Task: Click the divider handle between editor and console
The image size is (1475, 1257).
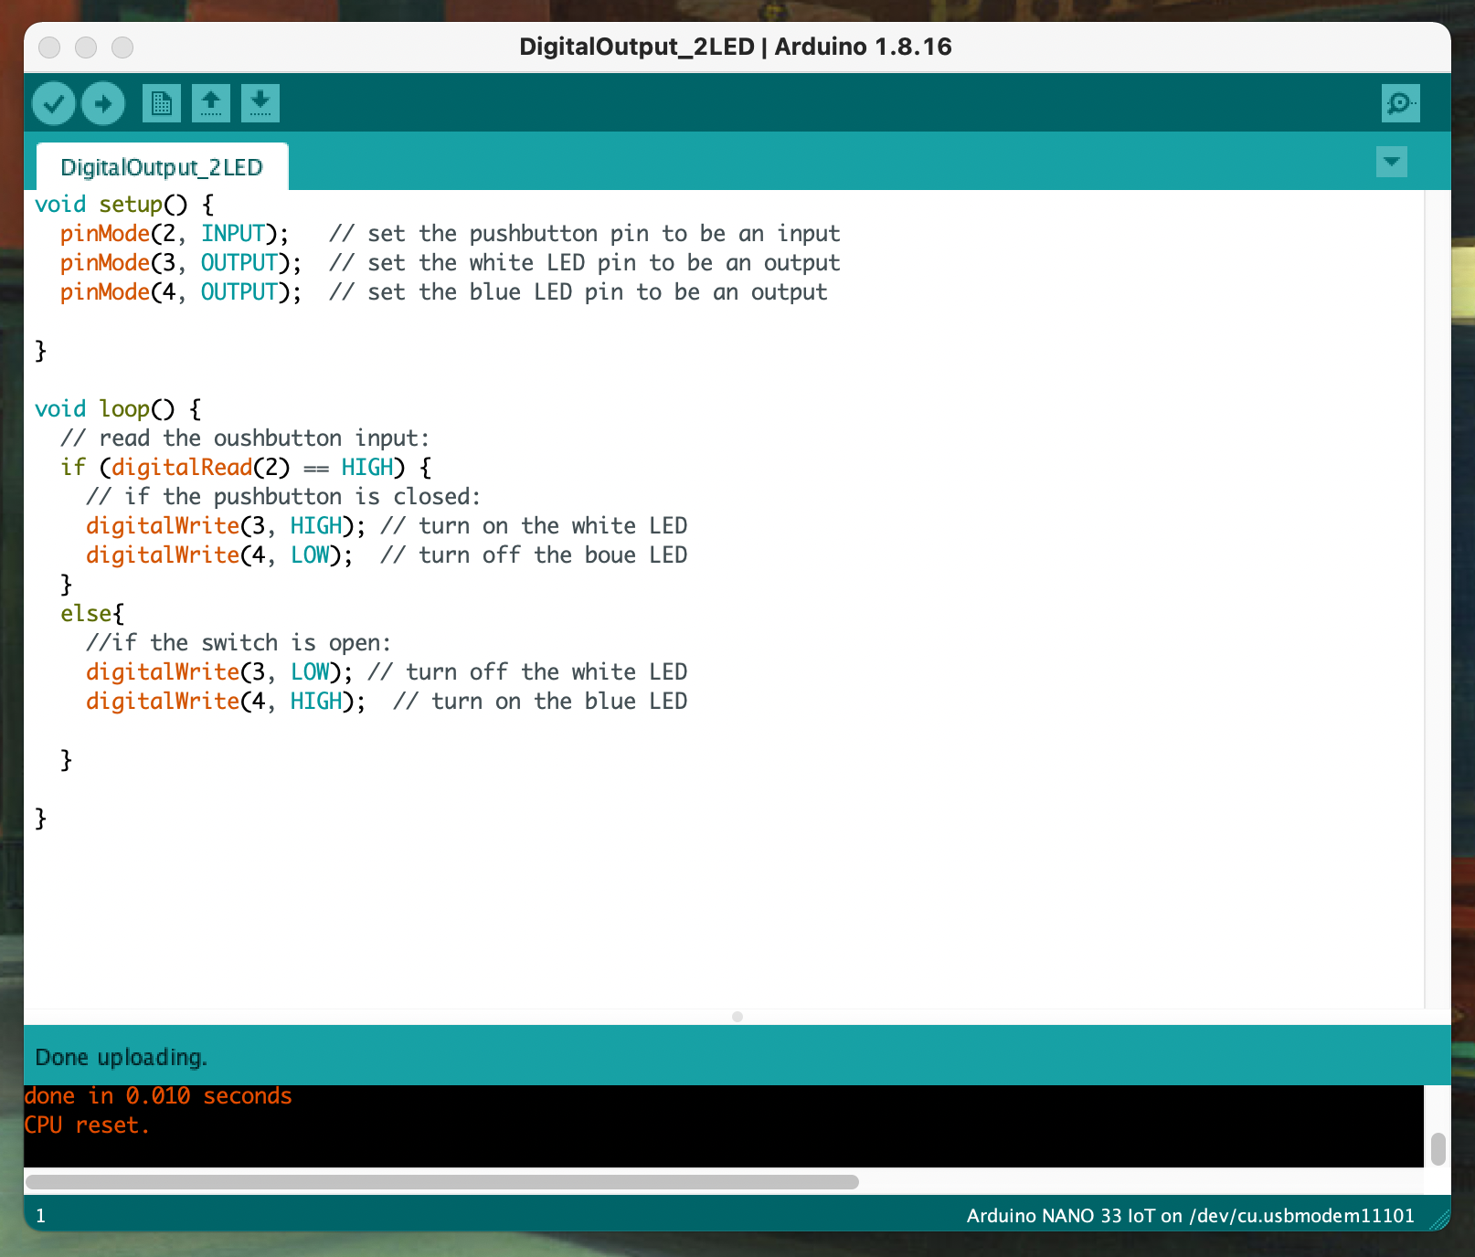Action: click(x=737, y=1017)
